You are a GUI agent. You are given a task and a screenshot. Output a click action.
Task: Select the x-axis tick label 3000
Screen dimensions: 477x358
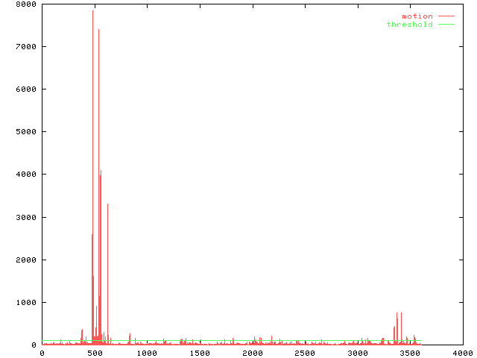[357, 353]
